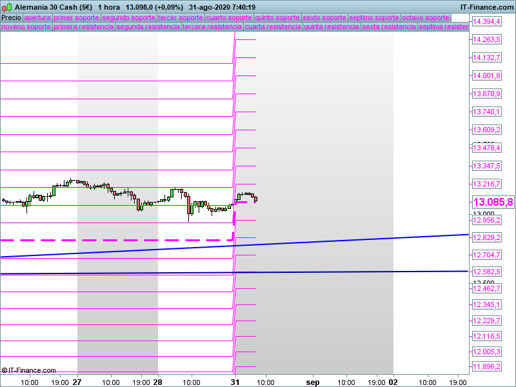Click the current price tag 13.085,8
Image resolution: width=516 pixels, height=387 pixels.
(493, 202)
